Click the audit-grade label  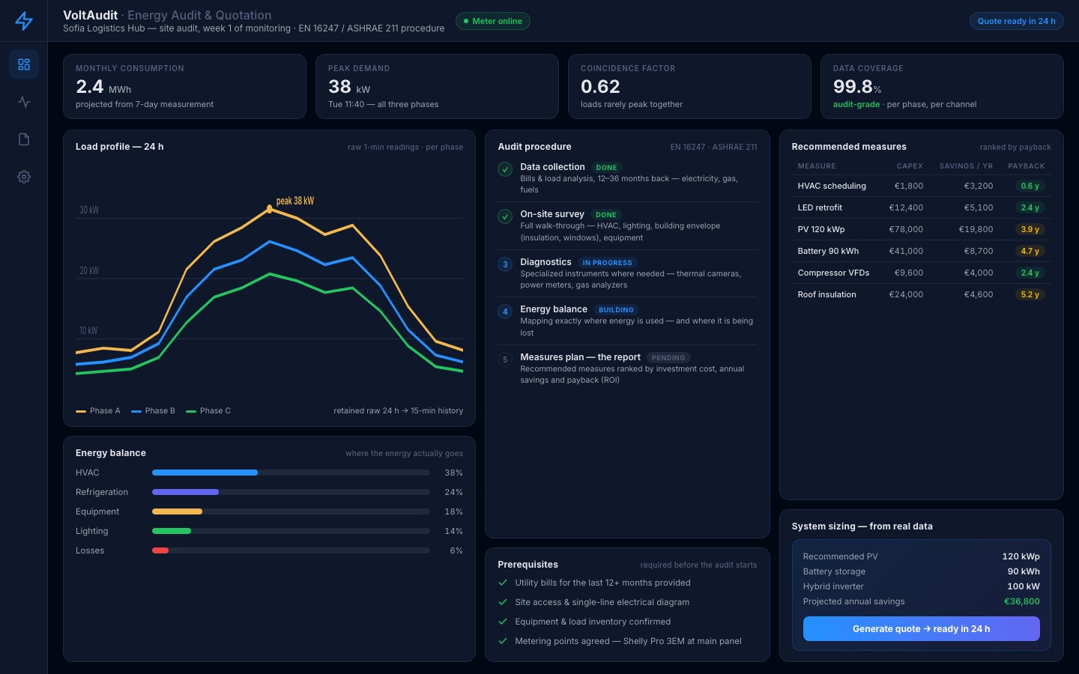click(x=856, y=104)
